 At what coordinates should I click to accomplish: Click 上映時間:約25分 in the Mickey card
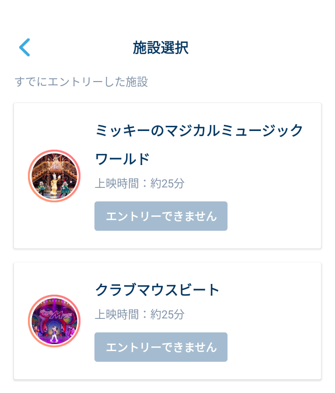pyautogui.click(x=140, y=183)
